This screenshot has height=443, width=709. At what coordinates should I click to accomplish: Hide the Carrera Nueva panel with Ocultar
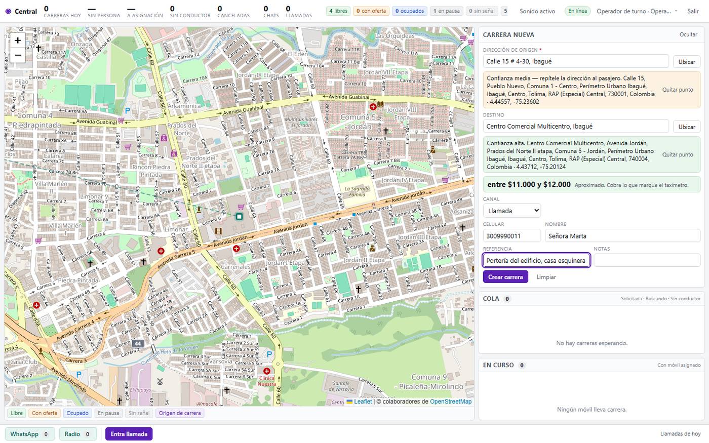(x=688, y=34)
